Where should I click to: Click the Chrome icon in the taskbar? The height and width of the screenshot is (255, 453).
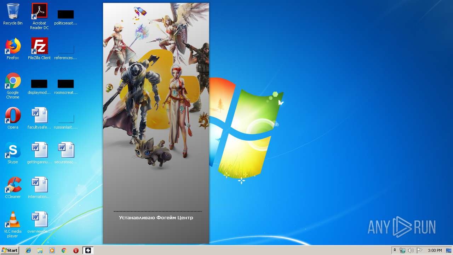tap(64, 250)
